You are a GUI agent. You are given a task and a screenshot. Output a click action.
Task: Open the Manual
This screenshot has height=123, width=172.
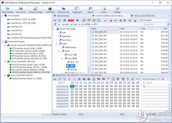90,10
